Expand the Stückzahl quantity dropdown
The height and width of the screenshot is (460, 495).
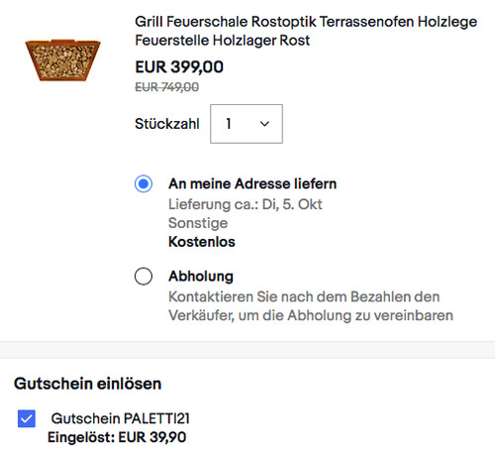point(247,124)
